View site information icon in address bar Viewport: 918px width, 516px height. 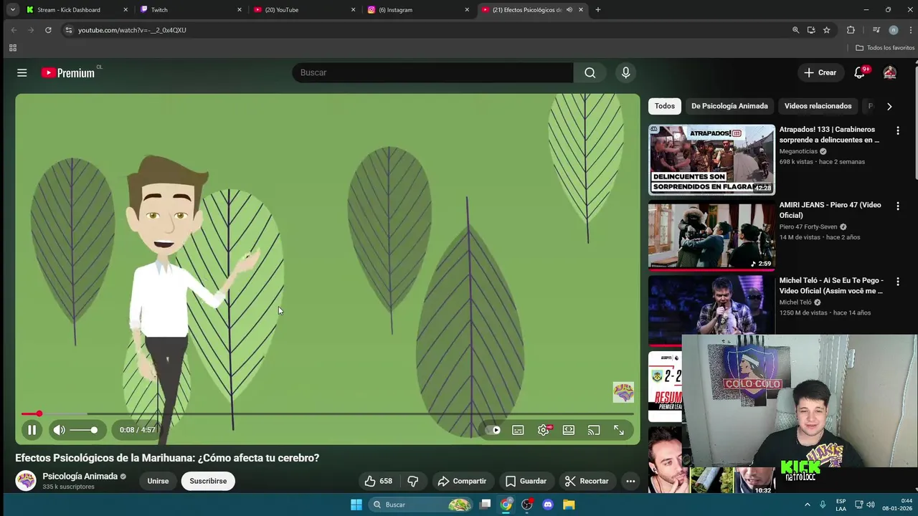(69, 30)
